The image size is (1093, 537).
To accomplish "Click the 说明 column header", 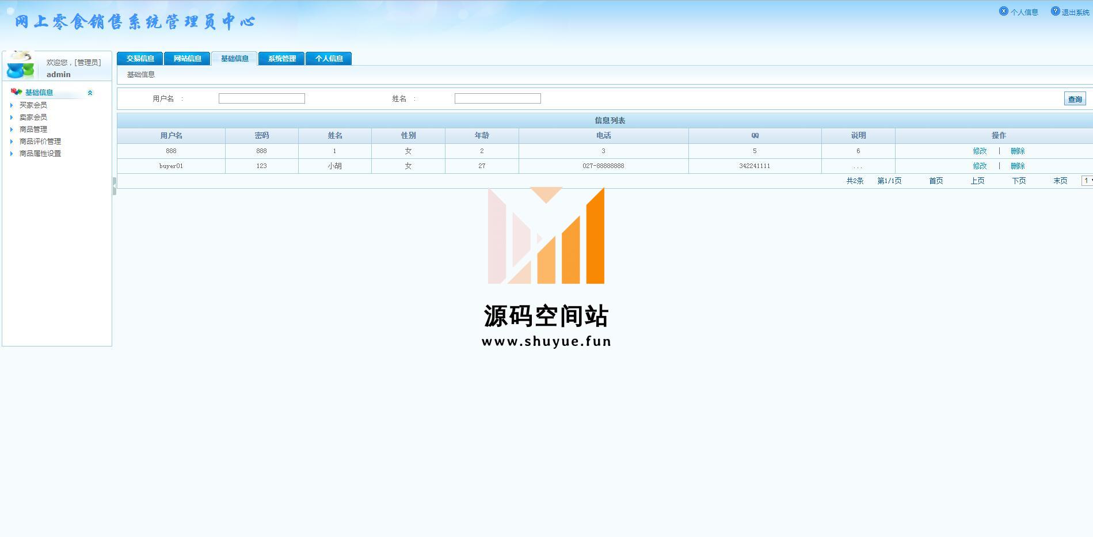I will (x=858, y=136).
